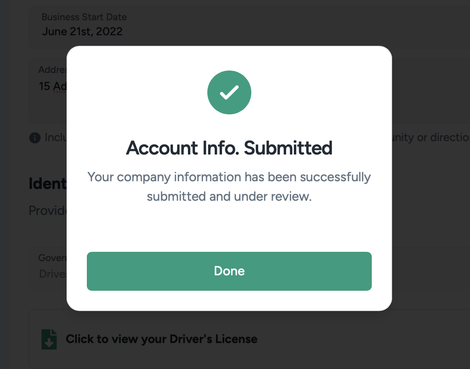Viewport: 470px width, 369px height.
Task: Click the Driver's License file download icon
Action: tap(49, 339)
